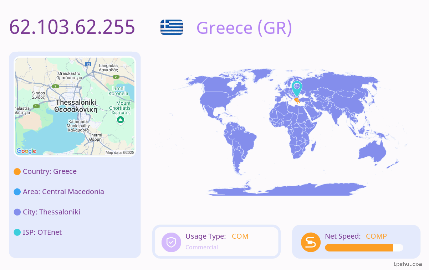Click the ipshu.com watermark link
429x270 pixels.
pos(408,264)
